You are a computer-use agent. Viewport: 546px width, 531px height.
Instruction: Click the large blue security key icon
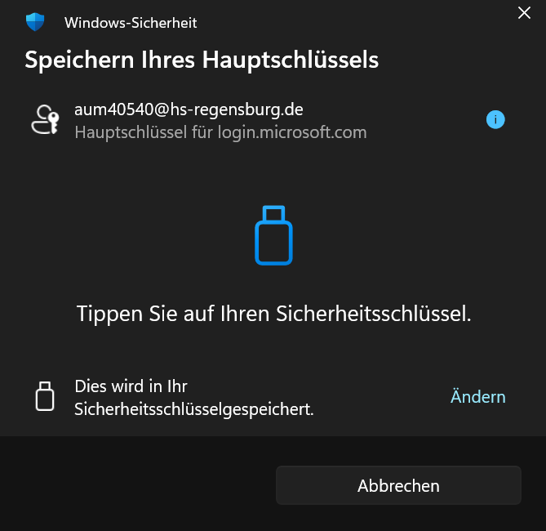point(273,235)
